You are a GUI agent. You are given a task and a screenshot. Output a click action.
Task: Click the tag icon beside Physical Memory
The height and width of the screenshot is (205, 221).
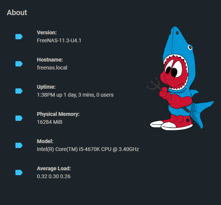click(19, 118)
